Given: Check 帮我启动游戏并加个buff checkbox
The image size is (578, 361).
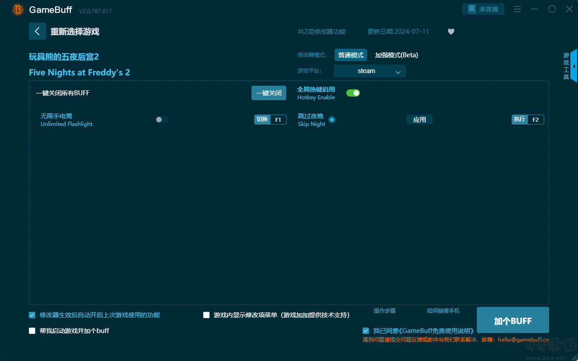Looking at the screenshot, I should click(32, 331).
